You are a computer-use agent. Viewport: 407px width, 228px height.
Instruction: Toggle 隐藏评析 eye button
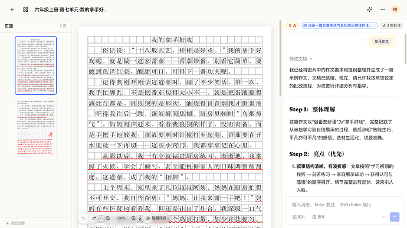(156, 218)
